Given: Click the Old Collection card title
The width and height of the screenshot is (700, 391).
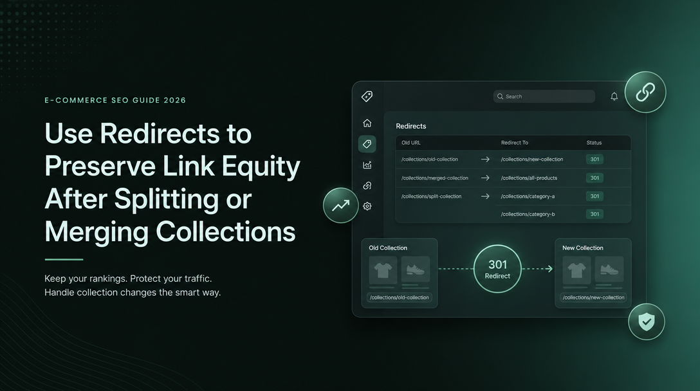Looking at the screenshot, I should tap(388, 248).
